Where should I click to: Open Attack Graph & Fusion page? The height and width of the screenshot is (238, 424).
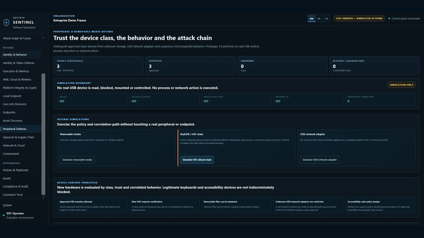click(17, 38)
